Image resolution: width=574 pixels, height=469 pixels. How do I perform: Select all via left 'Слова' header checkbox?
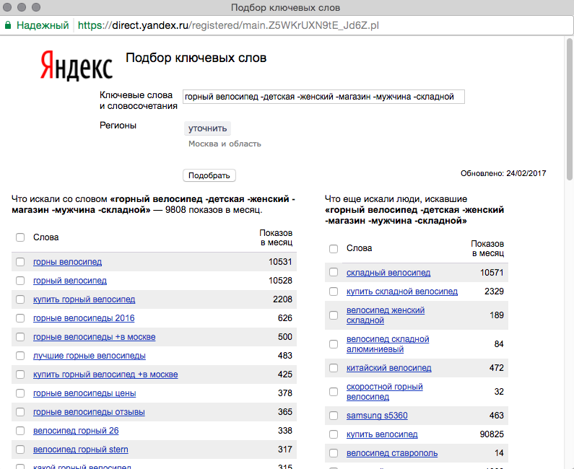pyautogui.click(x=20, y=237)
